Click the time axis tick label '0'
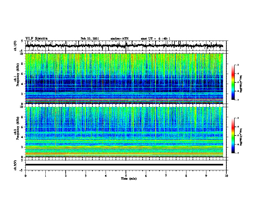Viewport: 255px width, 197px height. click(x=25, y=176)
